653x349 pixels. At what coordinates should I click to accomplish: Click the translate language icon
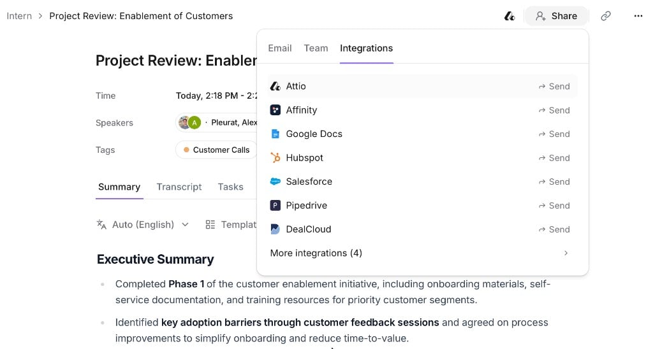point(101,225)
